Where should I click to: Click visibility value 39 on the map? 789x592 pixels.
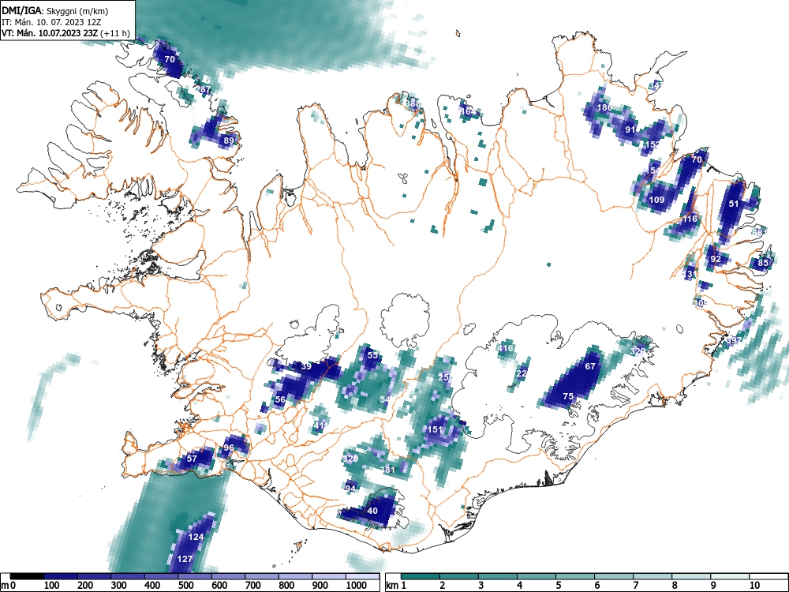point(306,366)
